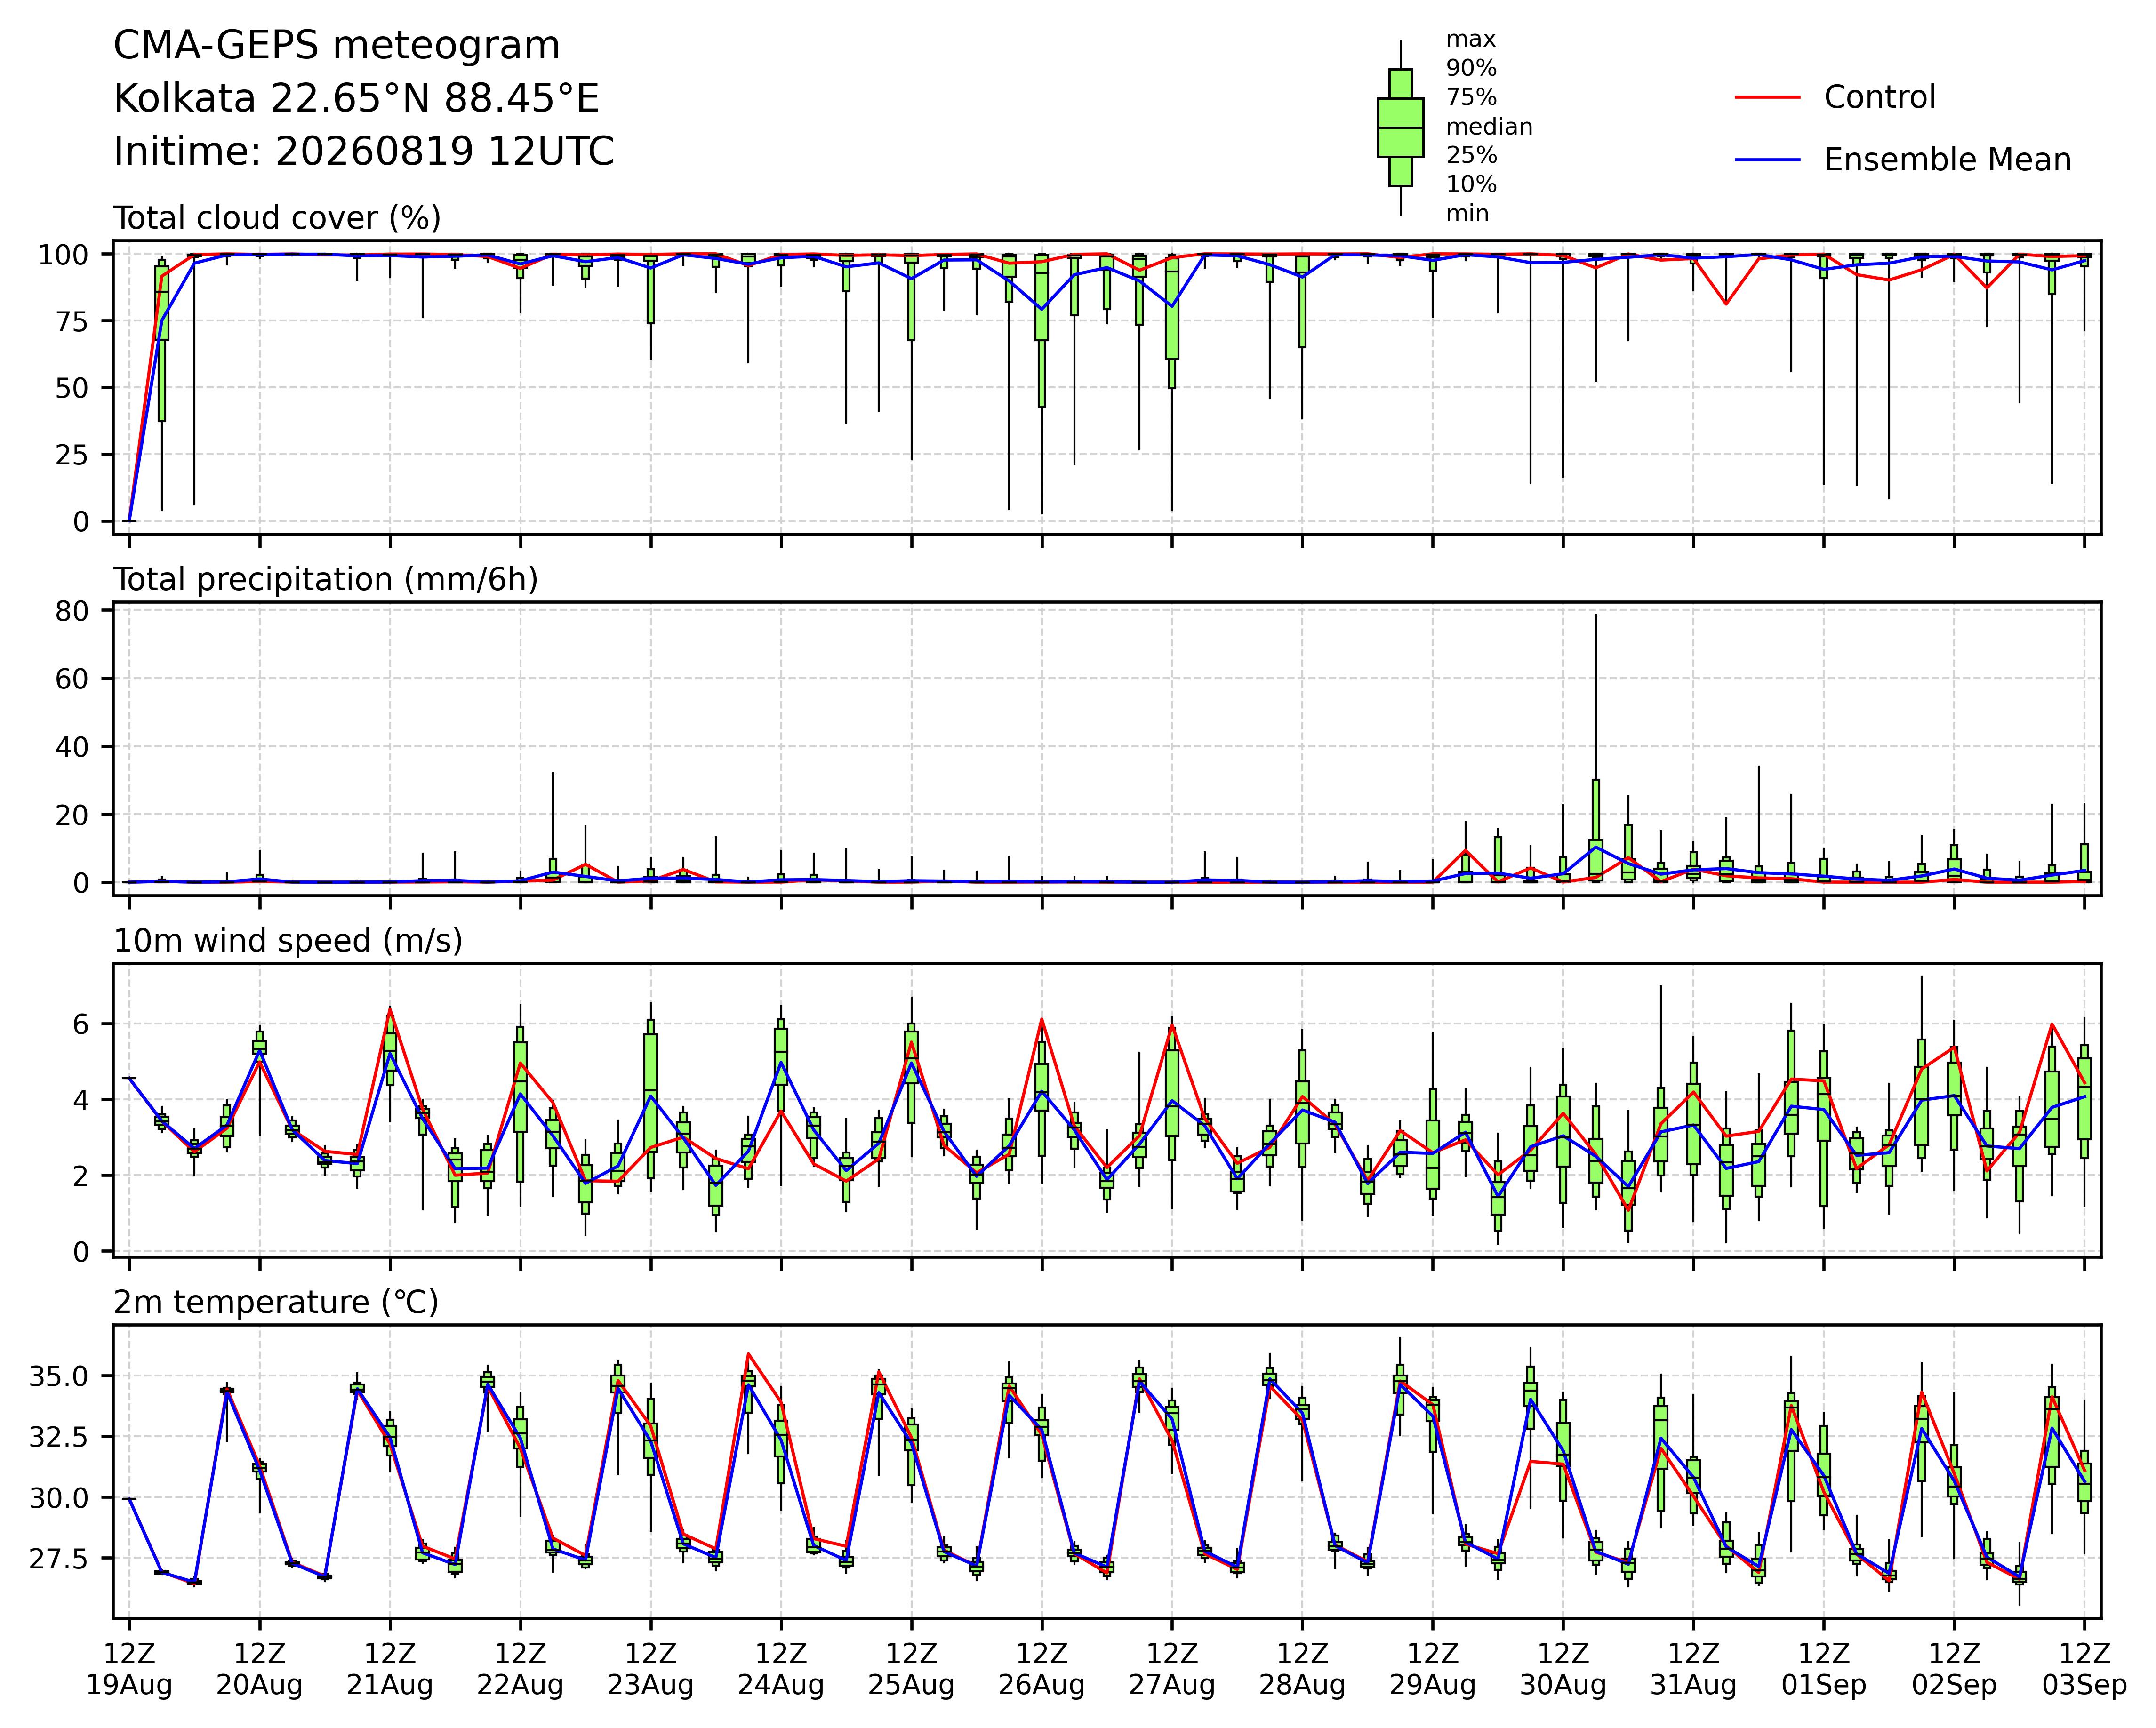Click the '12Z 28Aug' time axis label

(x=1302, y=1669)
